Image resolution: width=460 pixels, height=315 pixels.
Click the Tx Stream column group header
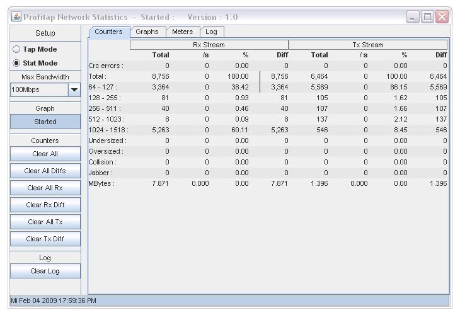tap(368, 45)
